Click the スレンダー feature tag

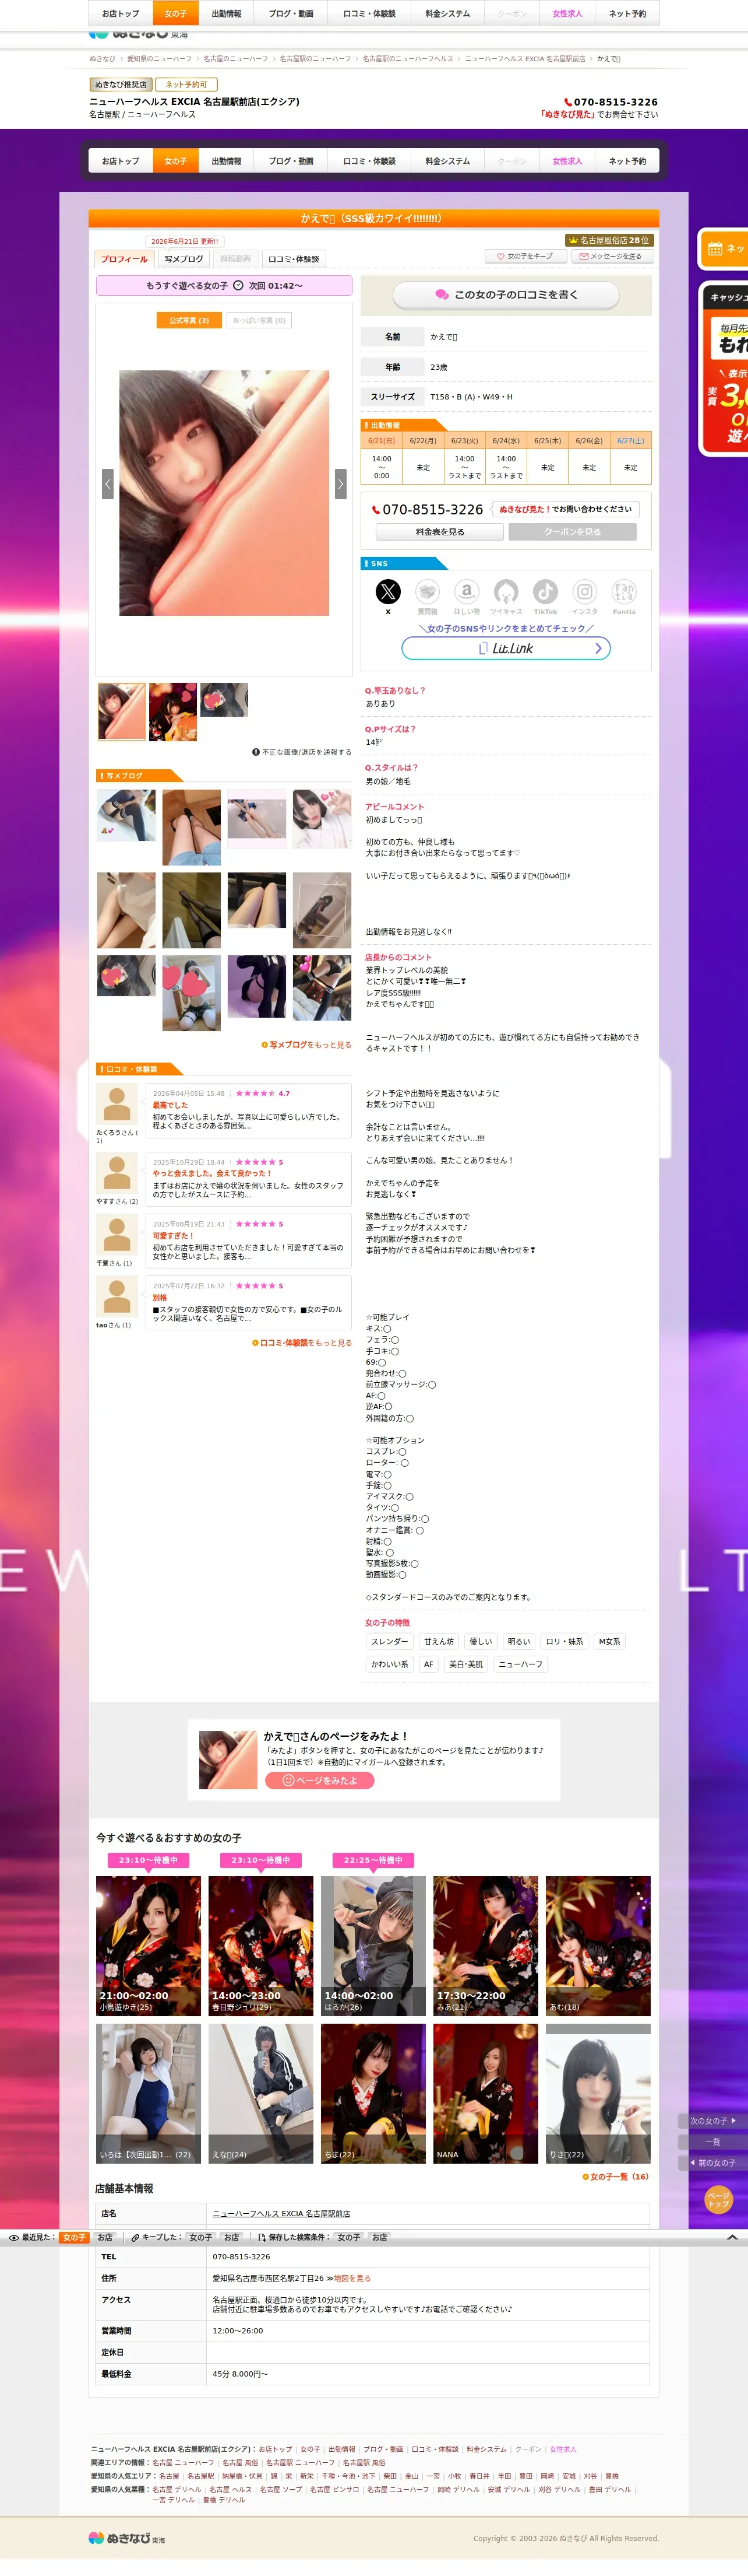coord(390,1641)
